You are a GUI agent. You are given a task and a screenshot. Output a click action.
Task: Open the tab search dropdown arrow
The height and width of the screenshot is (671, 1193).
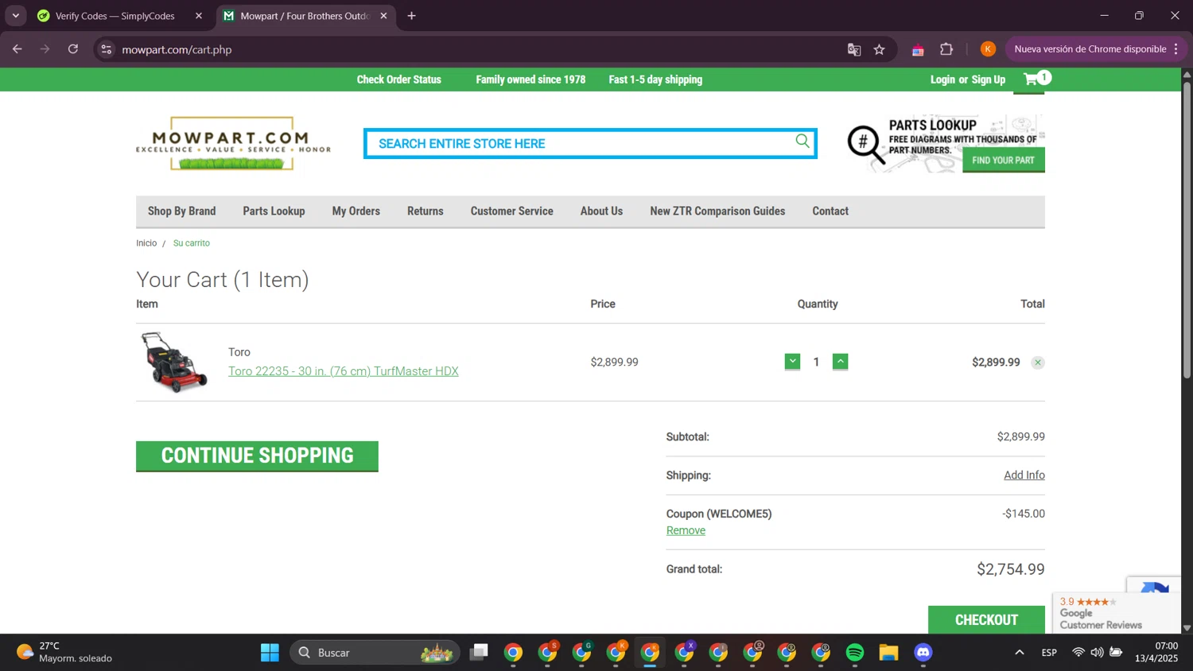(15, 16)
